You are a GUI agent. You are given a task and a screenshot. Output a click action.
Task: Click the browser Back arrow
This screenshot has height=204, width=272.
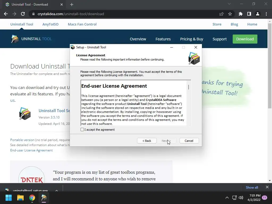6,14
